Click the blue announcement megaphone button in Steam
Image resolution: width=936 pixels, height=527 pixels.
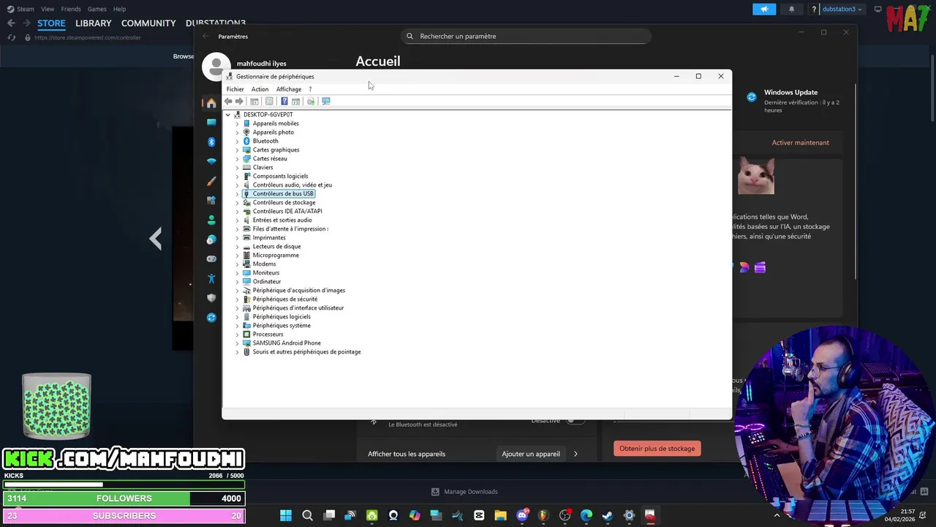pyautogui.click(x=764, y=9)
